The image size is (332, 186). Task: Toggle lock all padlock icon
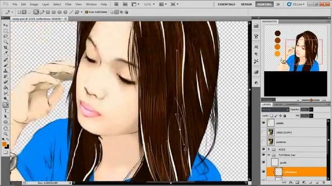(285, 116)
